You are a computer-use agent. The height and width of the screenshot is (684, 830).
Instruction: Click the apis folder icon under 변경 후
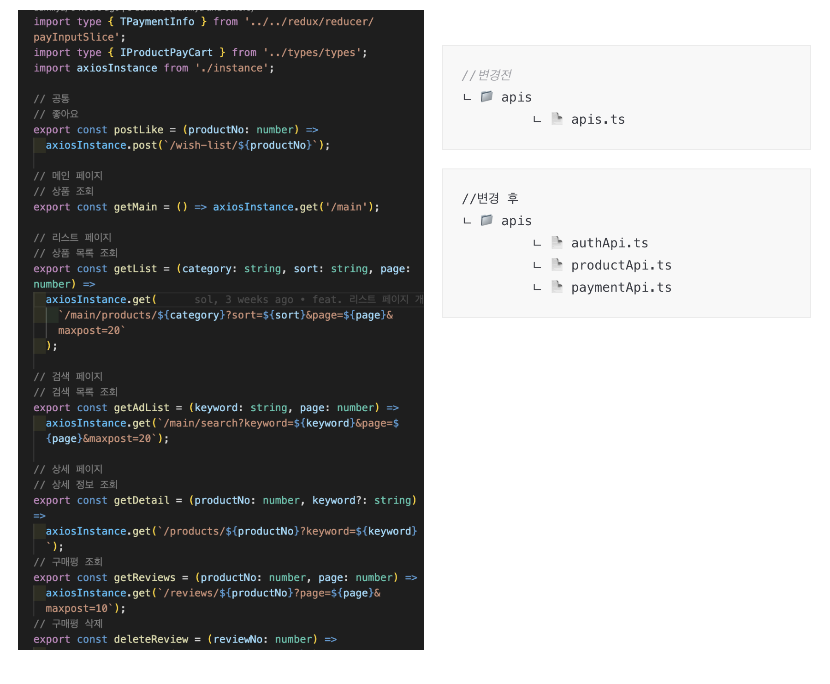coord(486,220)
